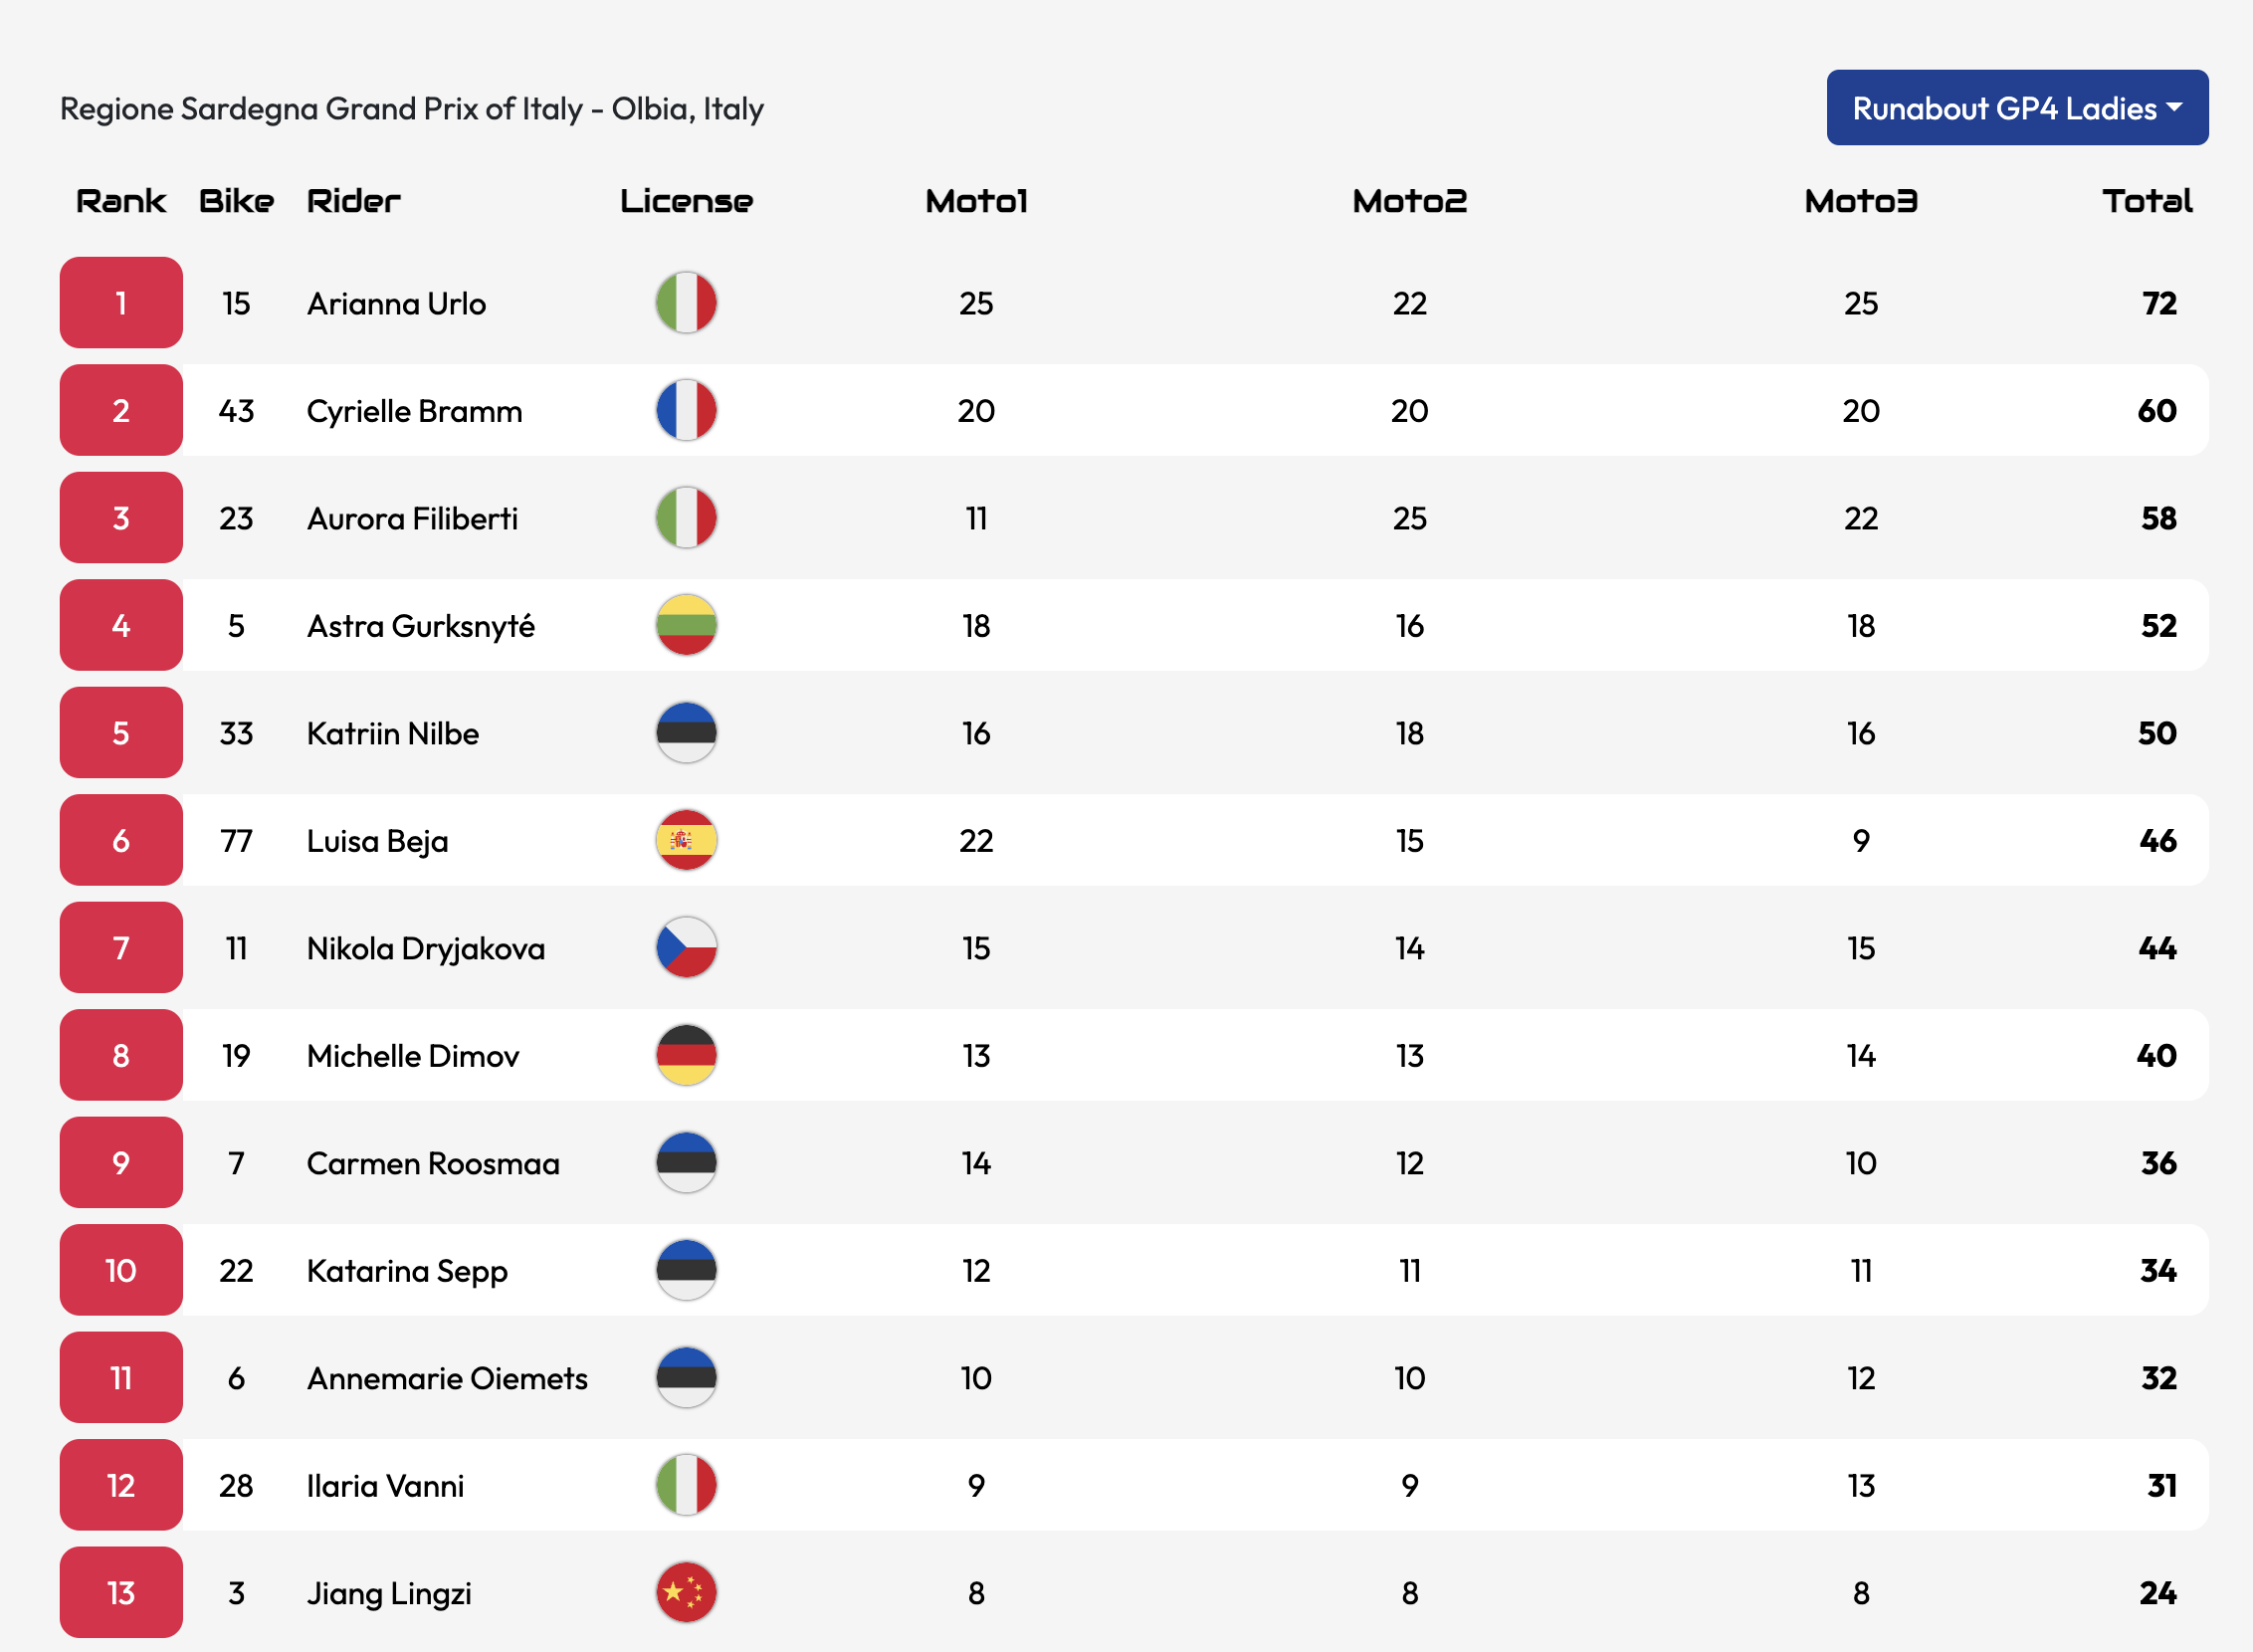
Task: Click the Total column header
Action: click(x=2146, y=201)
